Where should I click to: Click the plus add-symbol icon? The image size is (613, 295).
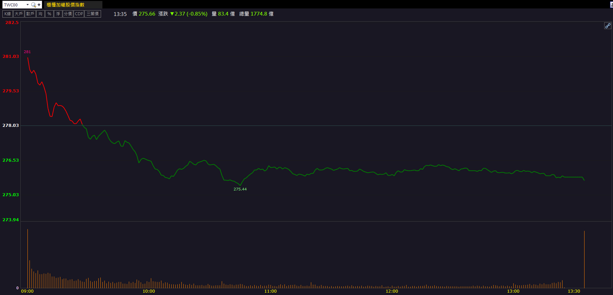[39, 5]
